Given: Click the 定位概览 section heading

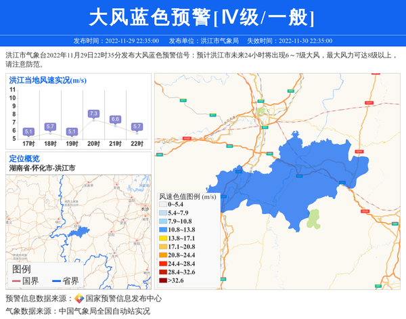Looking at the screenshot, I should click(x=24, y=158).
